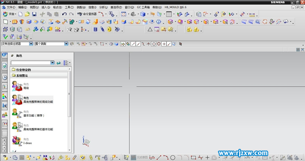Select the 具有完整菜单的基本功能 role
This screenshot has height=161, width=305.
(32, 127)
